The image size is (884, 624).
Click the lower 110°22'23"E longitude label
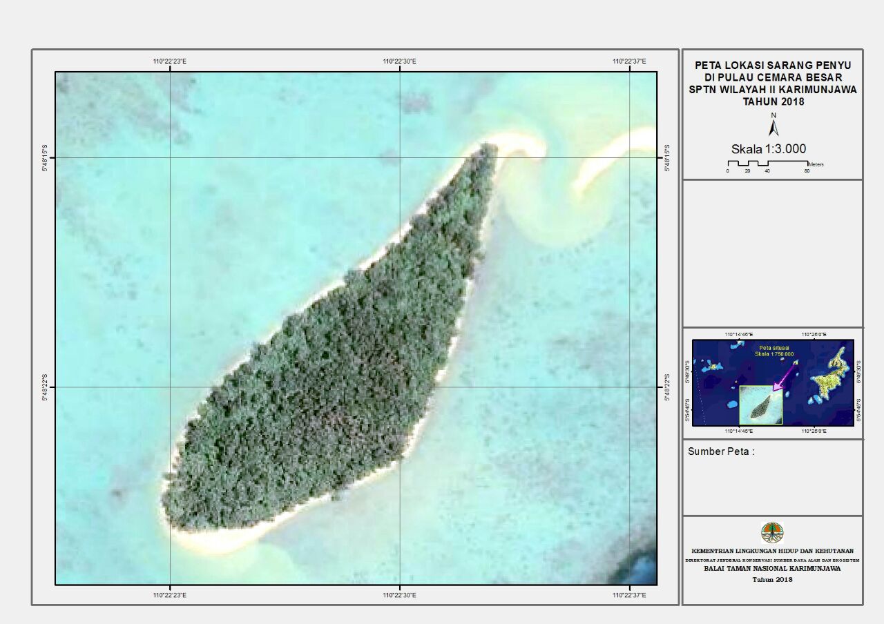click(169, 594)
